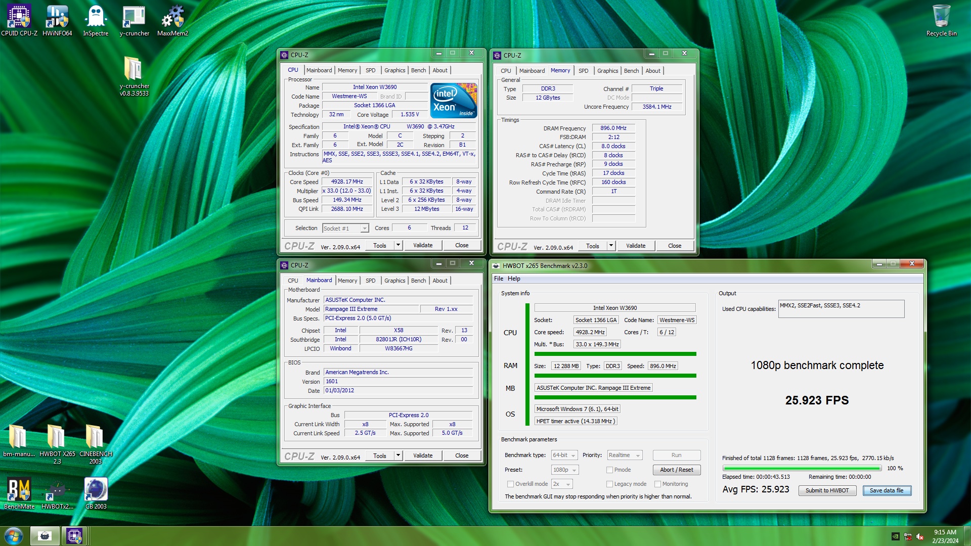
Task: Click the Rampage III Extreme model field
Action: click(x=371, y=309)
